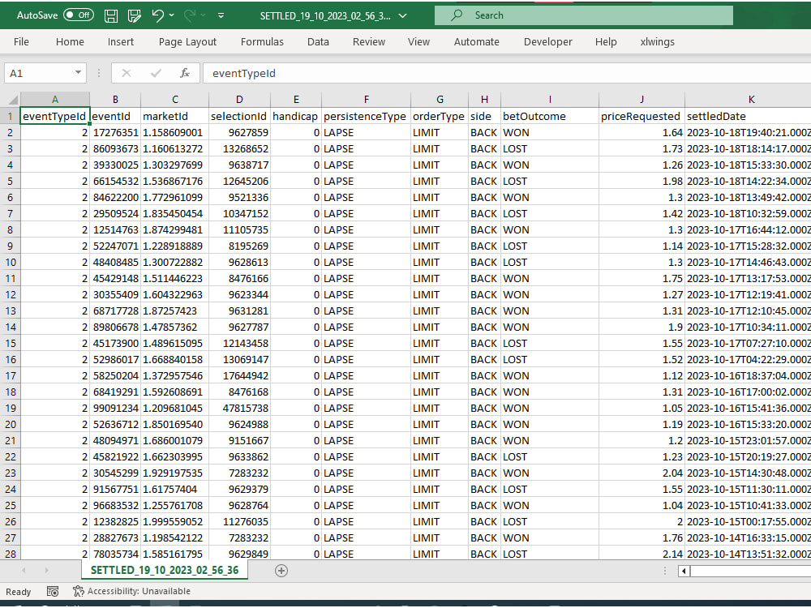Click cell with marketId 1.303297699
The width and height of the screenshot is (811, 608).
(x=175, y=165)
